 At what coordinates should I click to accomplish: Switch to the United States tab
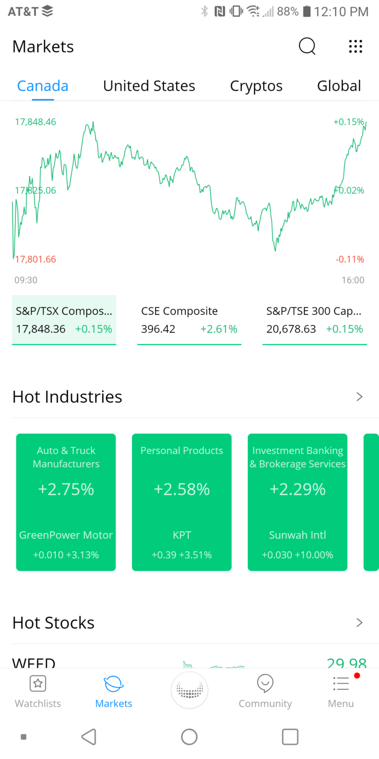tap(149, 85)
